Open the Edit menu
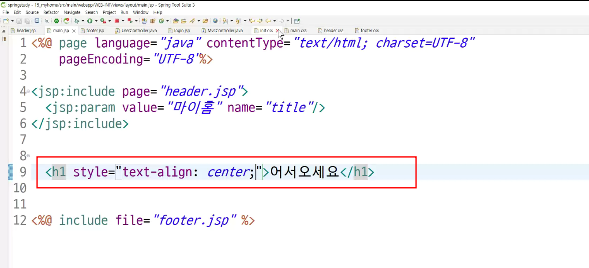The image size is (589, 268). tap(17, 12)
